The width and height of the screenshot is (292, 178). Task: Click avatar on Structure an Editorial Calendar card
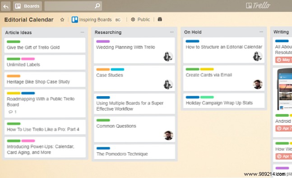pos(258,56)
